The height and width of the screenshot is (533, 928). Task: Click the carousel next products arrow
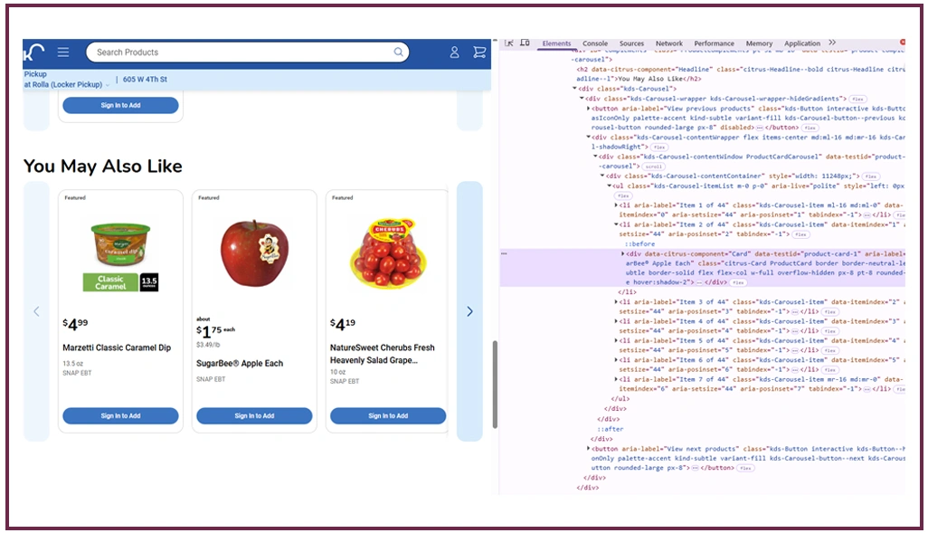(x=469, y=311)
